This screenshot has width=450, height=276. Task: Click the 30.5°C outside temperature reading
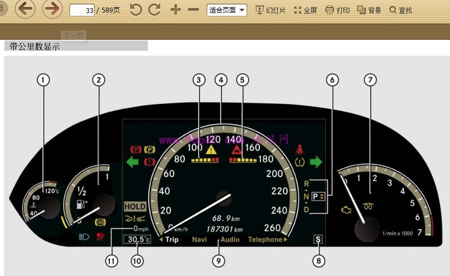[x=137, y=239]
